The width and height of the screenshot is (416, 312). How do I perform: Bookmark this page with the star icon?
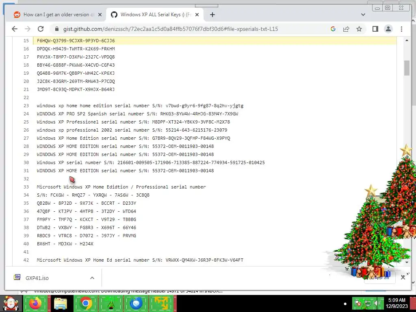[x=359, y=29]
